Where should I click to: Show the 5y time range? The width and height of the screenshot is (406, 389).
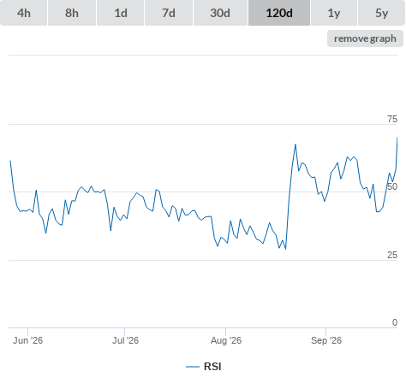381,13
